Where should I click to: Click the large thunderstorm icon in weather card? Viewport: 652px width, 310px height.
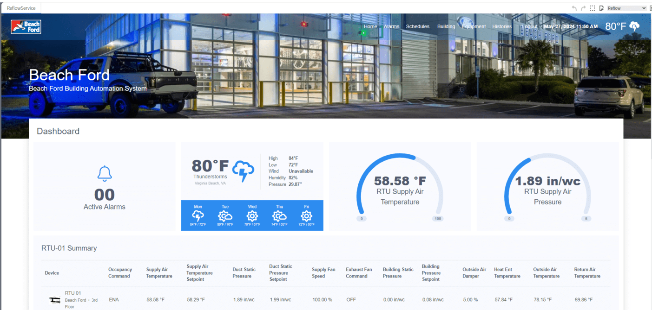click(243, 171)
